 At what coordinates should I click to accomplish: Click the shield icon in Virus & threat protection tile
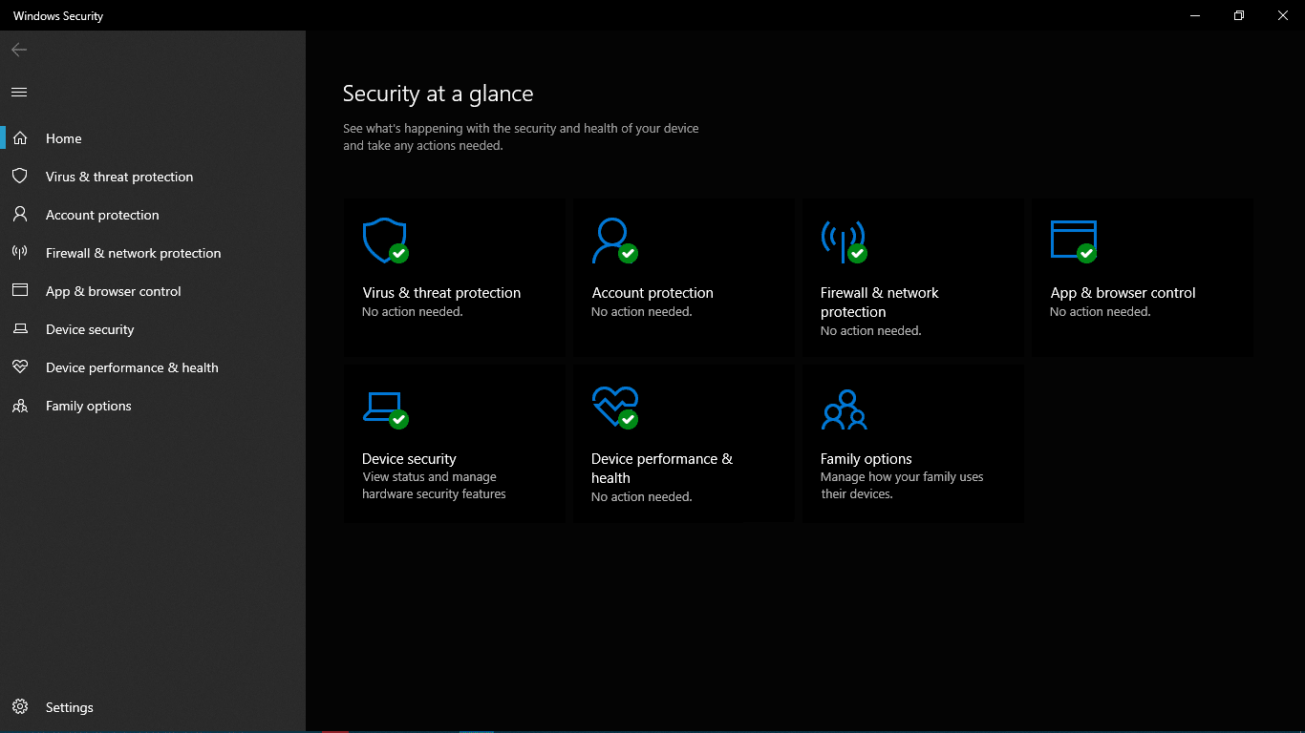[x=384, y=240]
